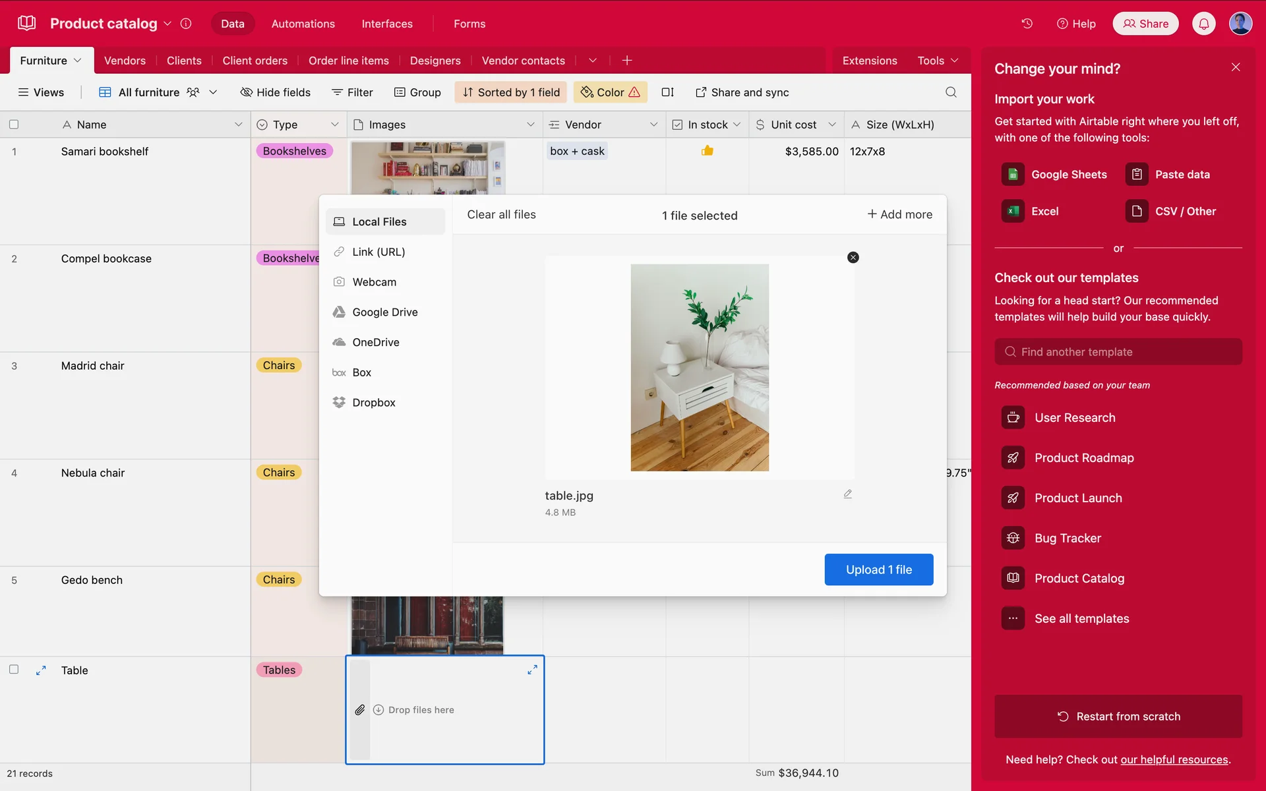Screen dimensions: 1266x791
Task: Open our helpful resources link
Action: point(1174,759)
